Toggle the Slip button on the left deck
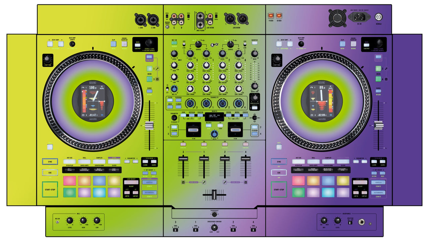Image resolution: width=429 pixels, height=242 pixels. [114, 44]
